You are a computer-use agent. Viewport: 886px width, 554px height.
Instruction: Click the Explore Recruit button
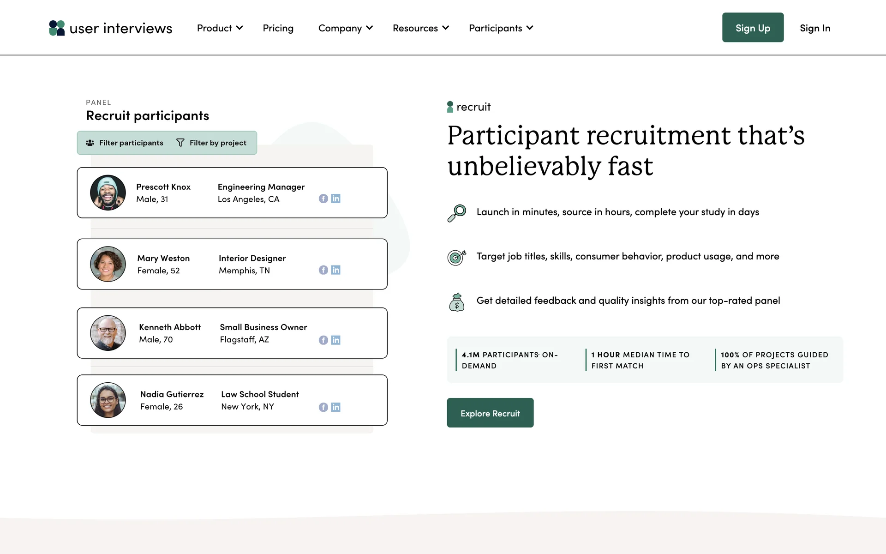tap(490, 413)
